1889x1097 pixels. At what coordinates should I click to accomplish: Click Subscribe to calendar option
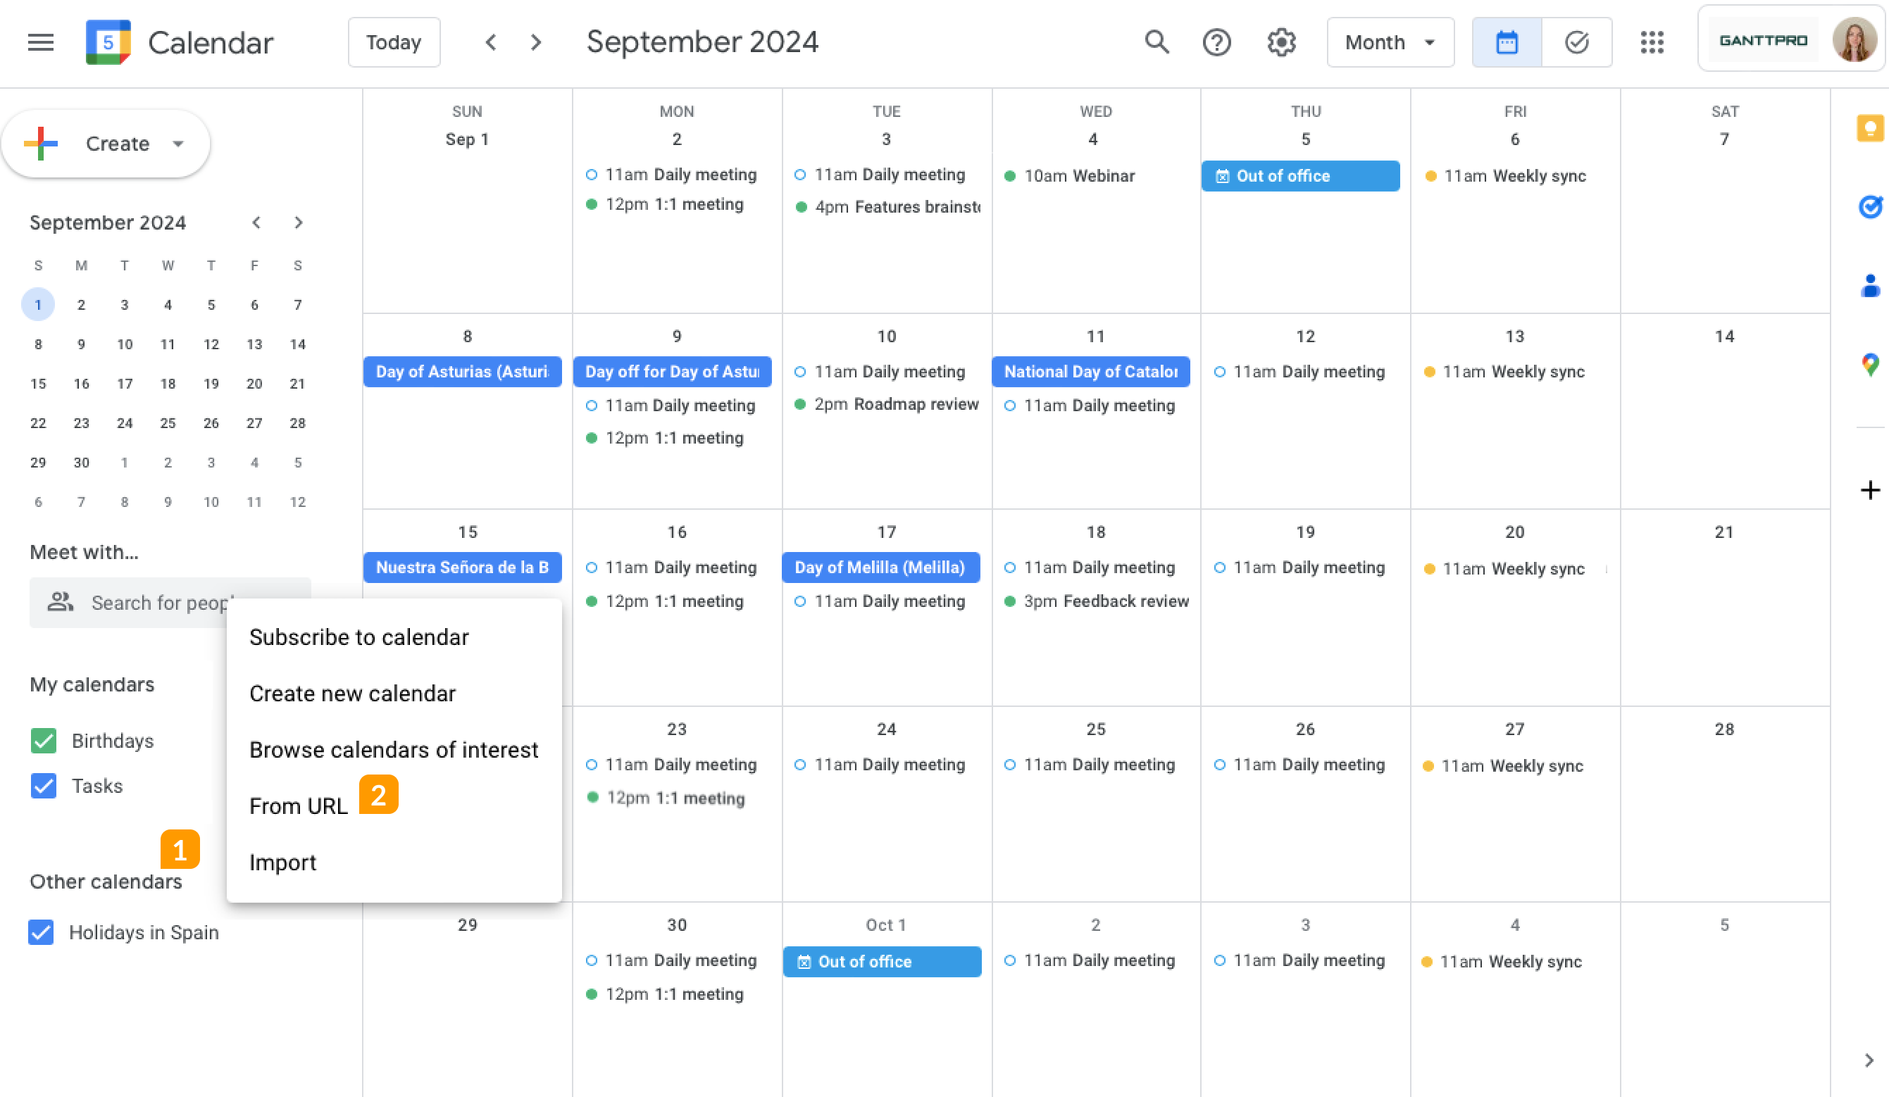pos(359,637)
